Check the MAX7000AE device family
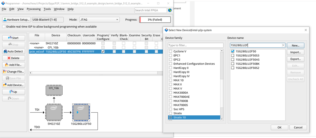The height and width of the screenshot is (138, 316). (x=170, y=97)
